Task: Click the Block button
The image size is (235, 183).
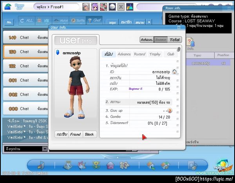Action: [89, 134]
